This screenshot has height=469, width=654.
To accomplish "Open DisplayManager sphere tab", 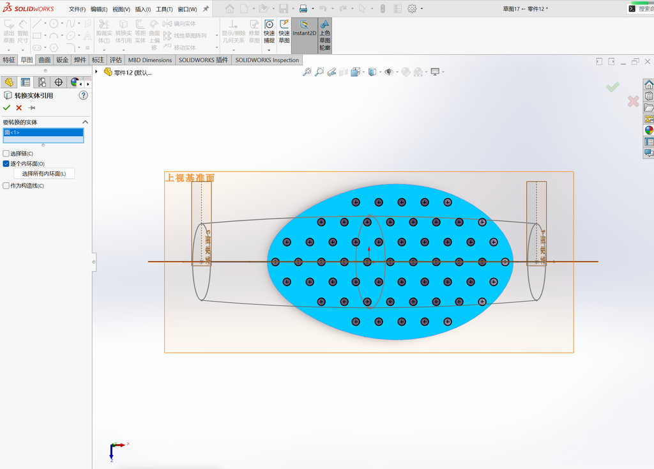I will (74, 82).
